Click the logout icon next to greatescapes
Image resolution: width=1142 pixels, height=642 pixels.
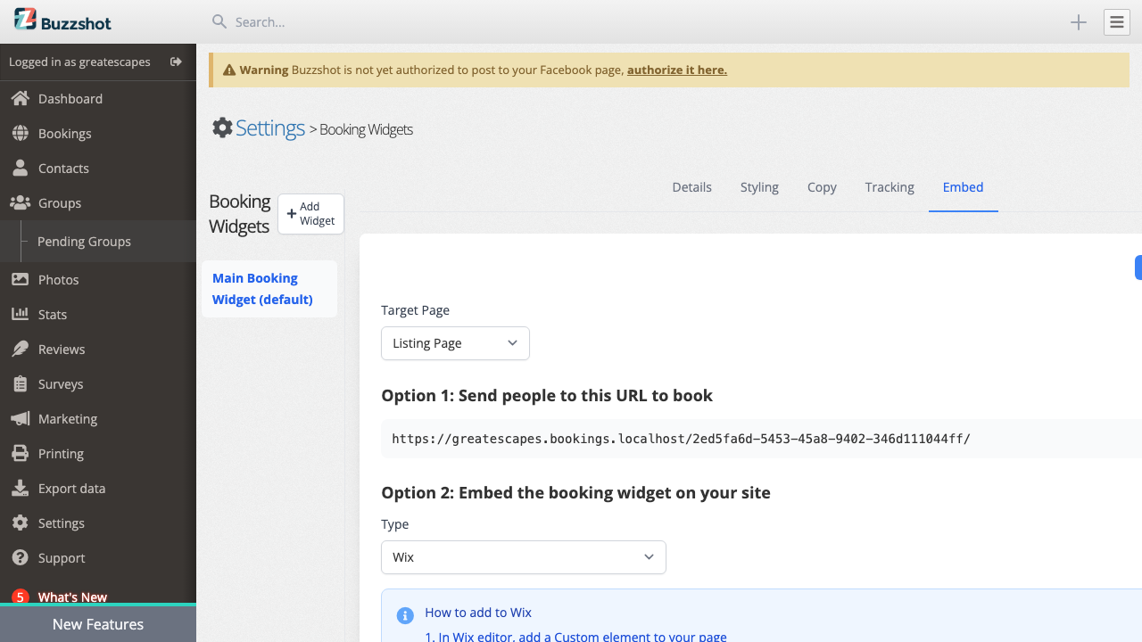(x=176, y=62)
